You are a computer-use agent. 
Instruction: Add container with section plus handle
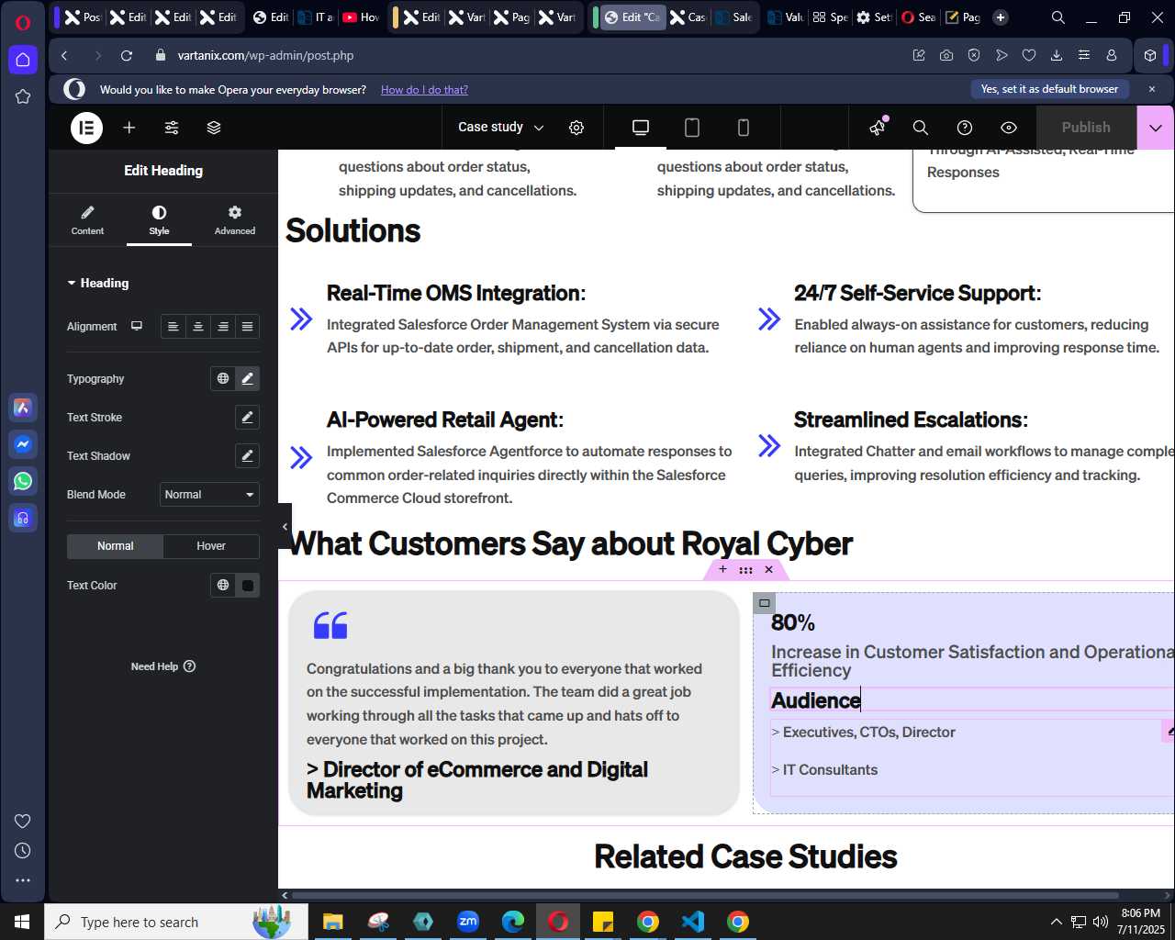pos(722,570)
